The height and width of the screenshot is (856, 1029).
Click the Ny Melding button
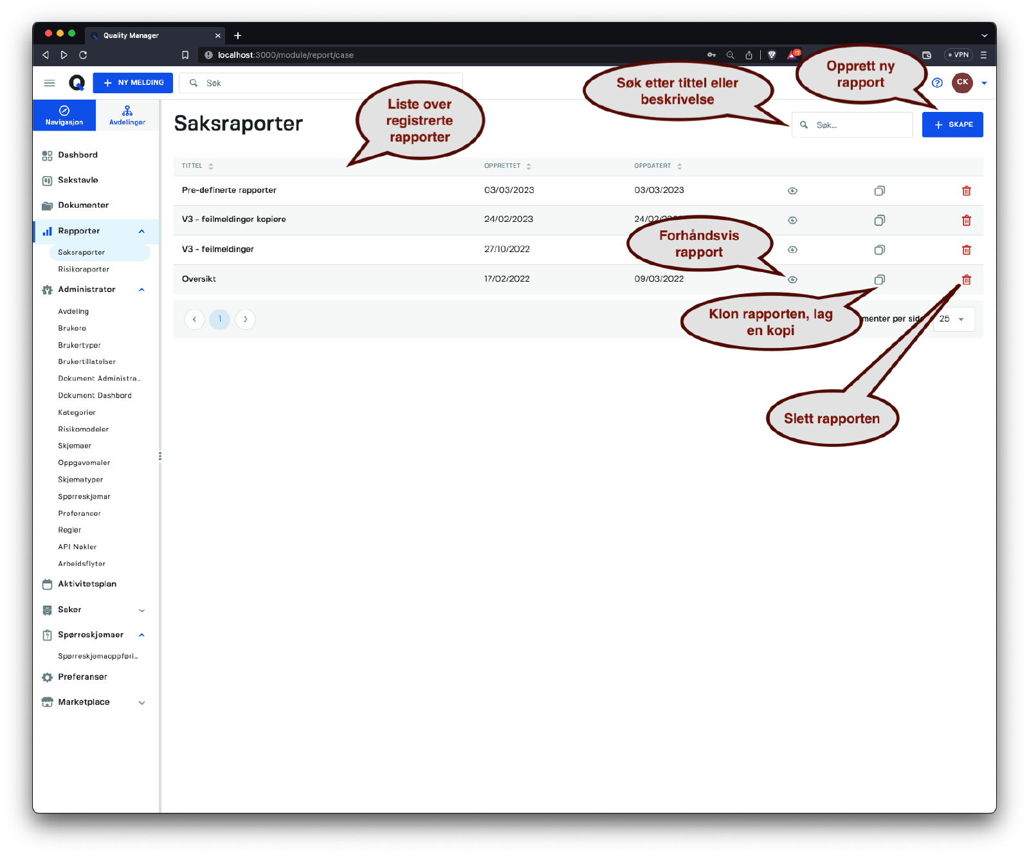(133, 83)
